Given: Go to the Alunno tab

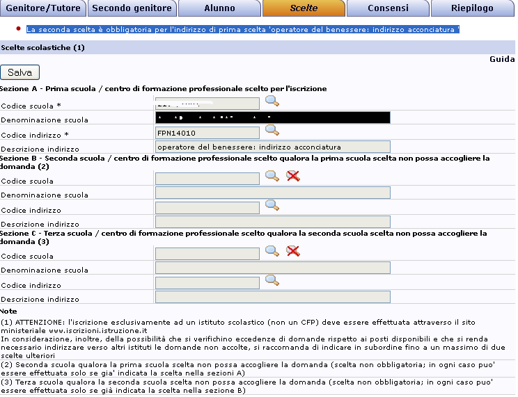Looking at the screenshot, I should click(x=219, y=8).
